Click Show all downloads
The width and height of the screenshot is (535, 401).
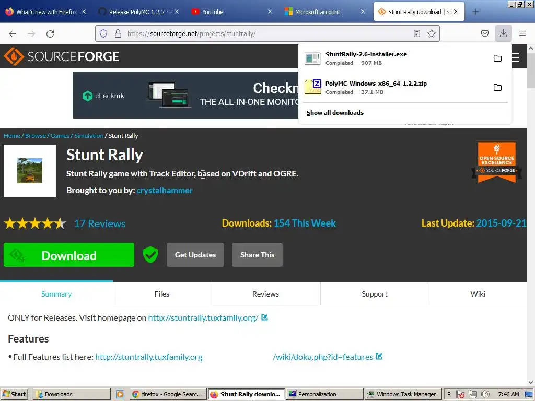coord(335,113)
